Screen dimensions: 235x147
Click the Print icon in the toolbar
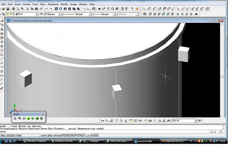click(14, 9)
